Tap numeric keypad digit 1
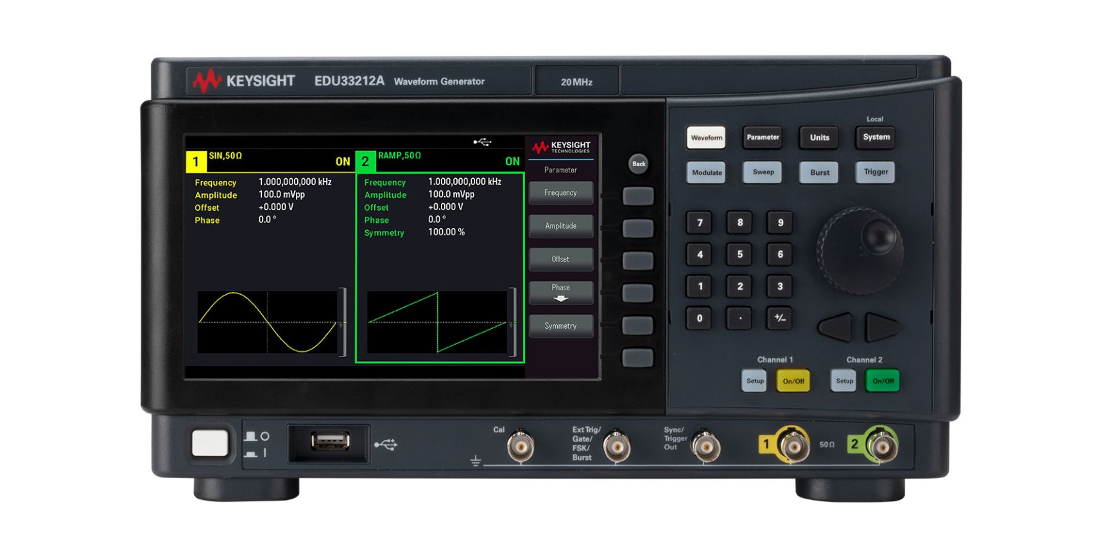This screenshot has height=555, width=1097. 700,286
